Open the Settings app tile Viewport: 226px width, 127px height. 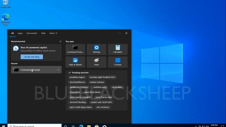coord(96,49)
